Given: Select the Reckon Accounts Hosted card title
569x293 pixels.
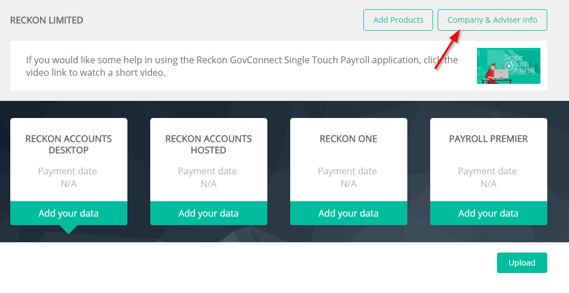Looking at the screenshot, I should tap(209, 145).
